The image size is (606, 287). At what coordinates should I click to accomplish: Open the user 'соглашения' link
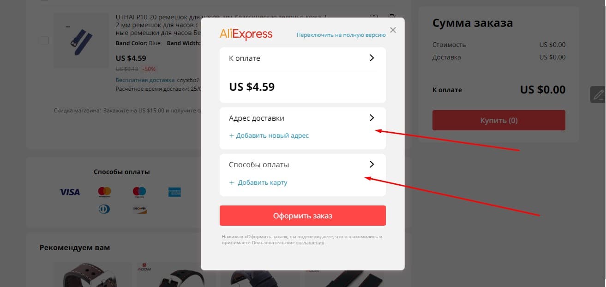coord(310,243)
